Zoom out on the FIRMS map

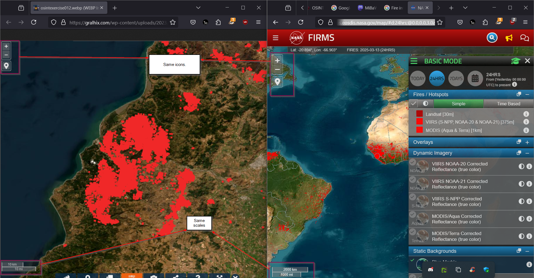(x=277, y=70)
